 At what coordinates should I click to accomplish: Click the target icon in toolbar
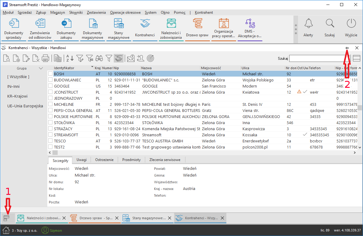coord(150,58)
